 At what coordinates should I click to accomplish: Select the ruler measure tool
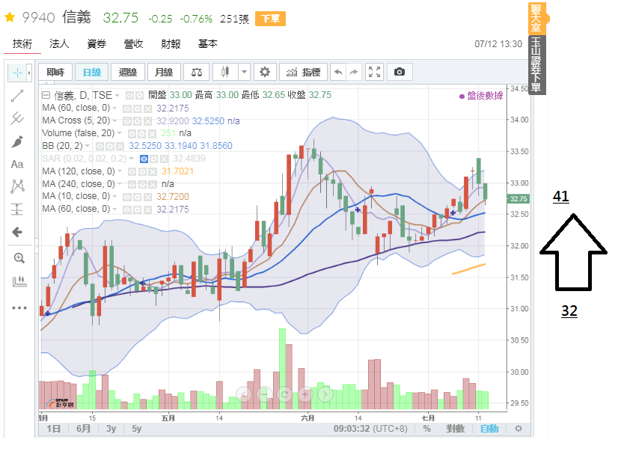click(x=19, y=281)
